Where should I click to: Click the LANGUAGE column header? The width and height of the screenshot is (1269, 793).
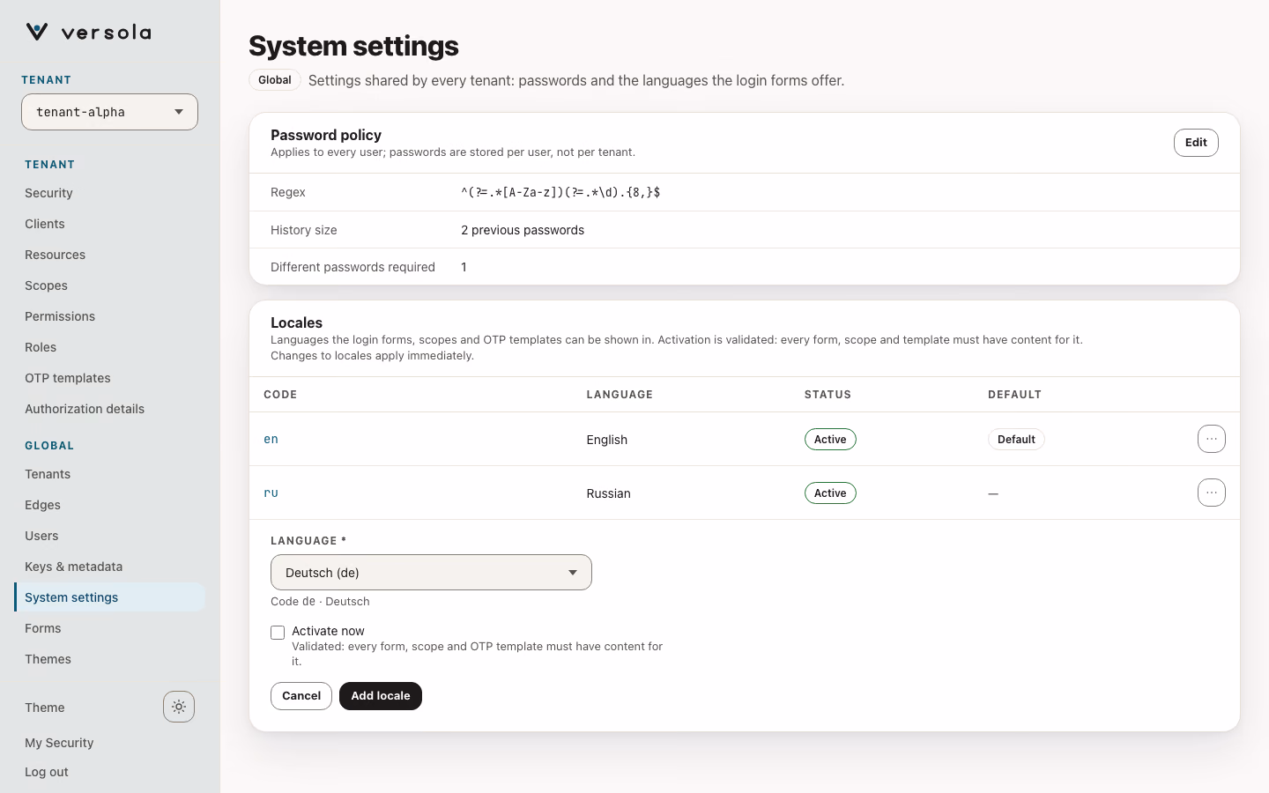(x=620, y=395)
